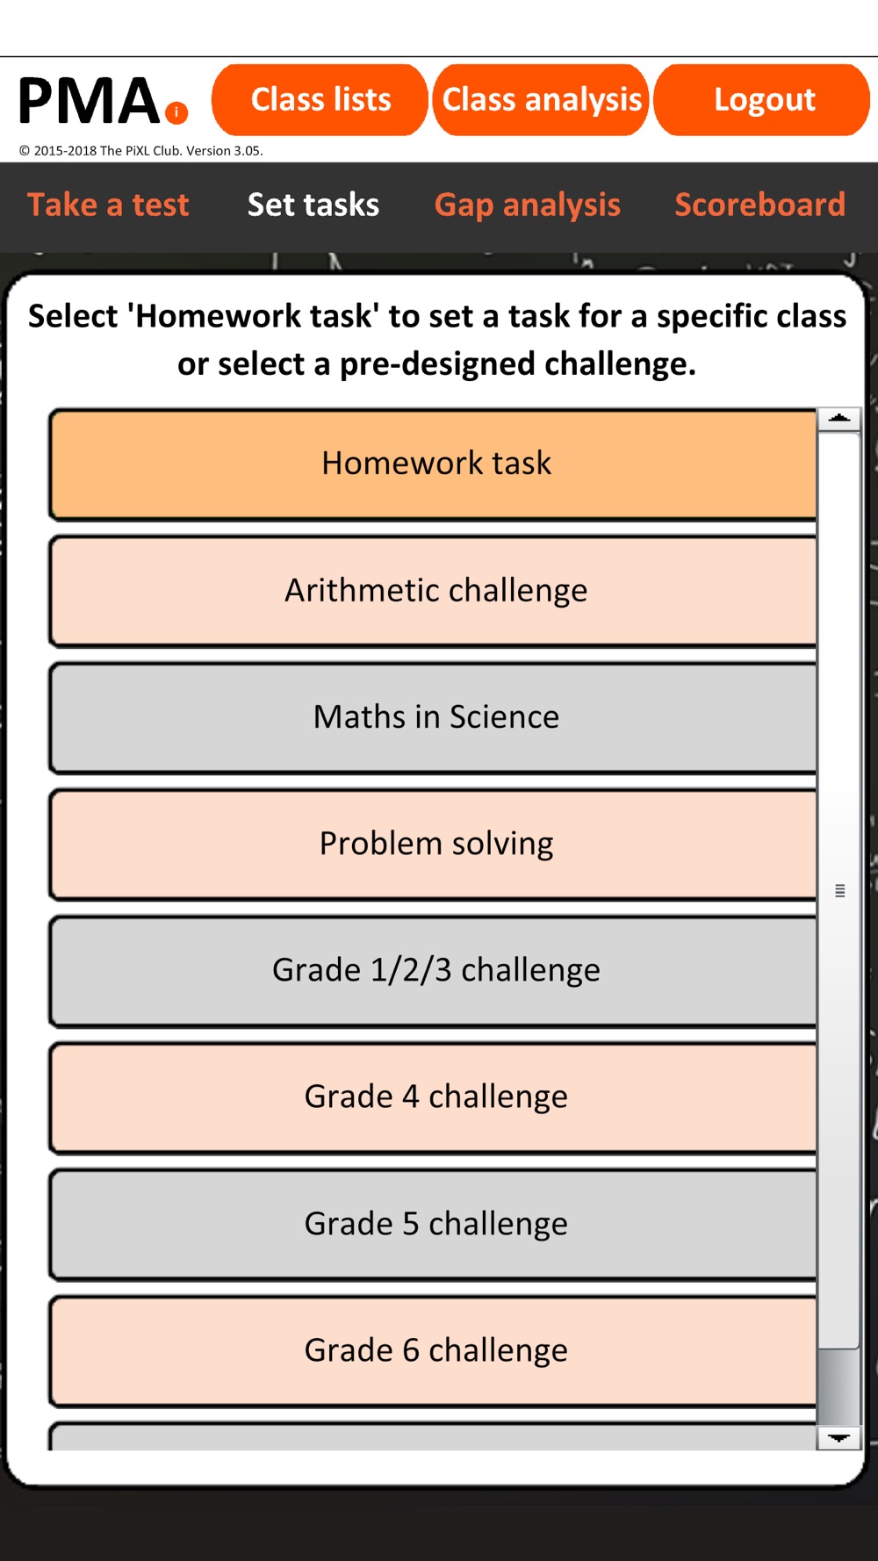Image resolution: width=878 pixels, height=1561 pixels.
Task: Select Maths in Science challenge
Action: pos(433,717)
